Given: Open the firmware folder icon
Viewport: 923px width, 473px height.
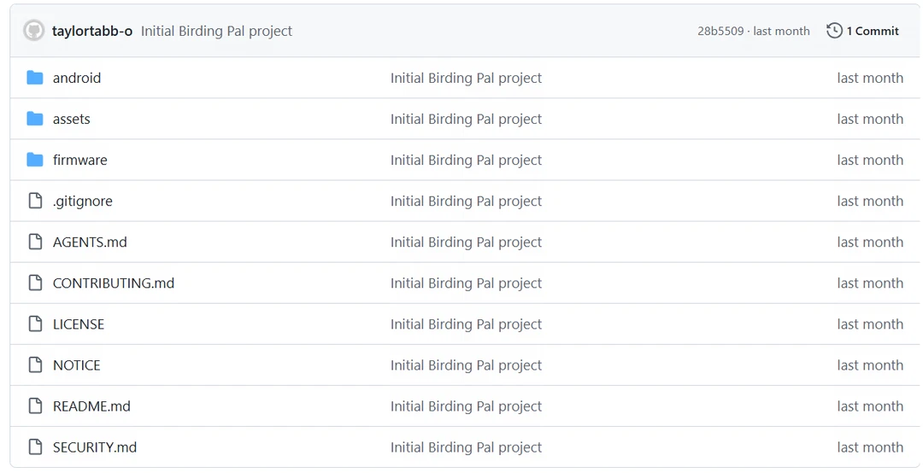Looking at the screenshot, I should click(35, 160).
